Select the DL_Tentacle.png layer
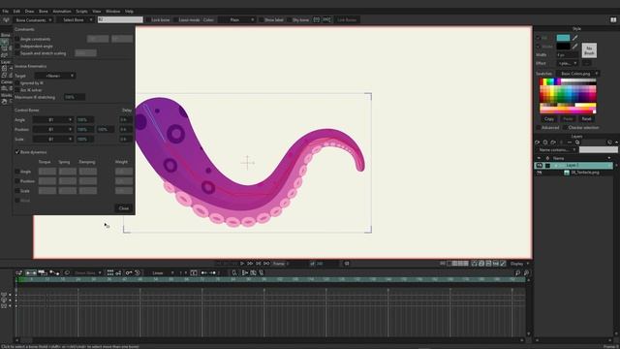620x349 pixels. [x=585, y=173]
